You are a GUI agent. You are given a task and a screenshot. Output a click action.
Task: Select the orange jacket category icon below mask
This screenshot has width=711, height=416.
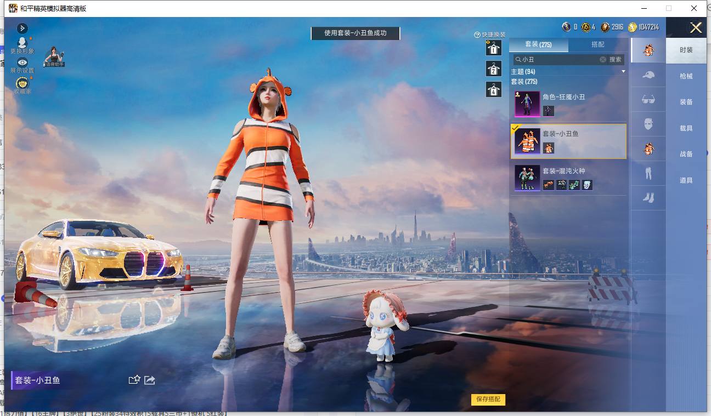click(x=648, y=149)
